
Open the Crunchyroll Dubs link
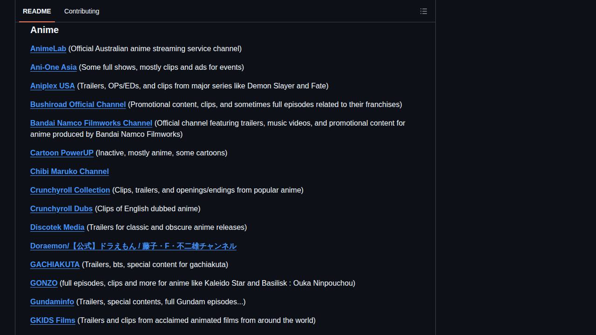tap(61, 209)
